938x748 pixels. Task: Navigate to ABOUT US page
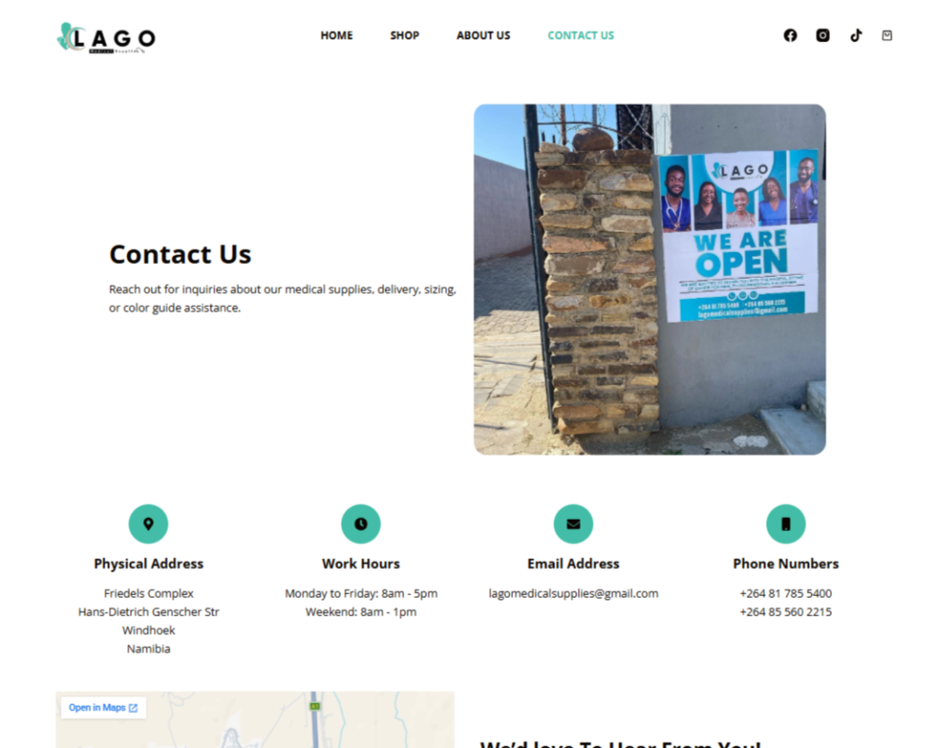point(484,36)
